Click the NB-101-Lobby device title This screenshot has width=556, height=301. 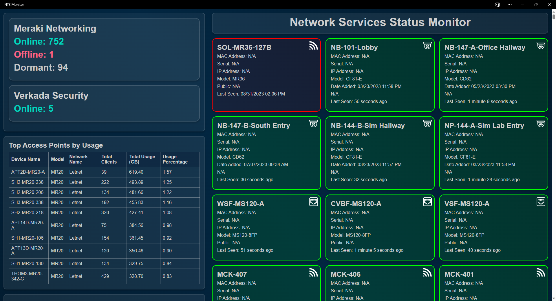tap(354, 47)
